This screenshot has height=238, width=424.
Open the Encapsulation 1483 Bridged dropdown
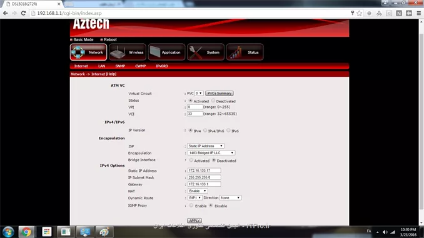(x=211, y=153)
